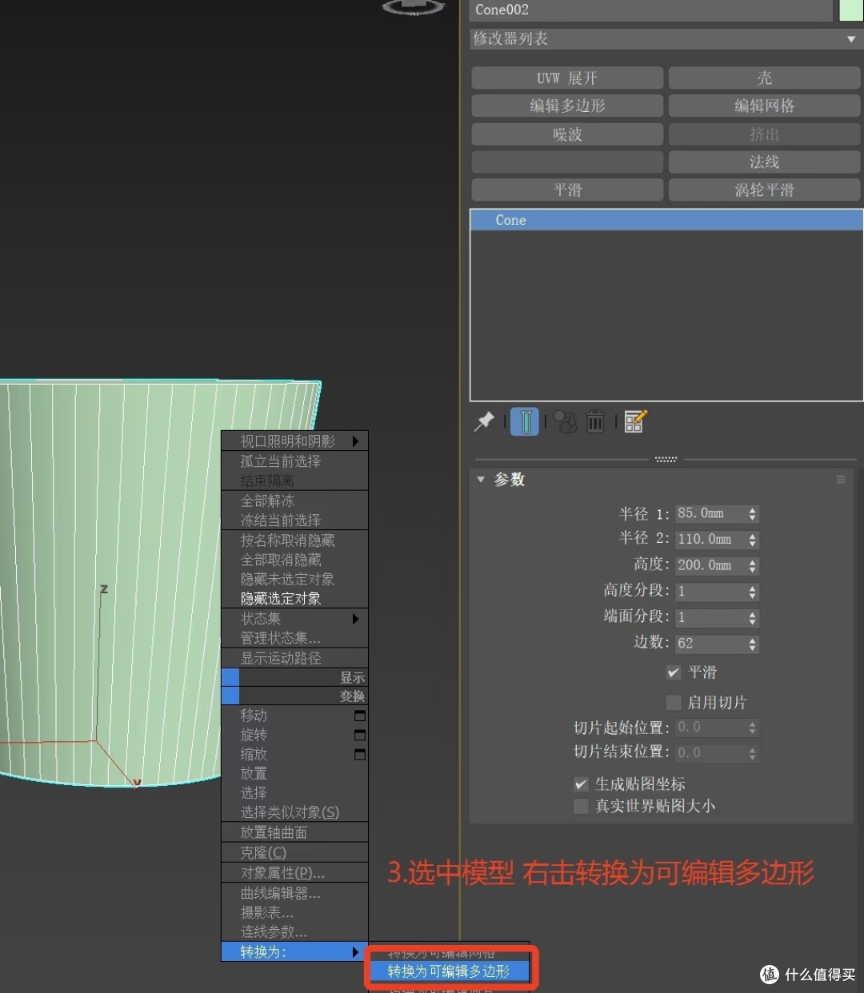Expand 视口照明和阴影 submenu arrow

click(x=356, y=441)
